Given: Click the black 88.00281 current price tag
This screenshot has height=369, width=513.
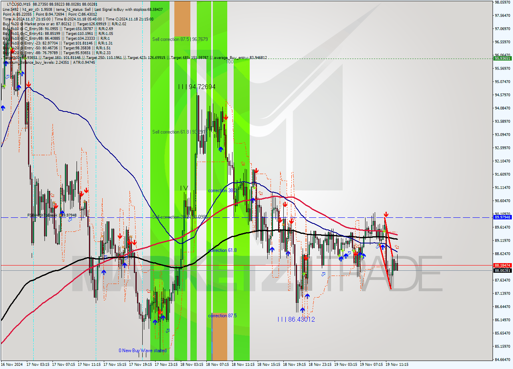Looking at the screenshot, I should click(x=503, y=270).
